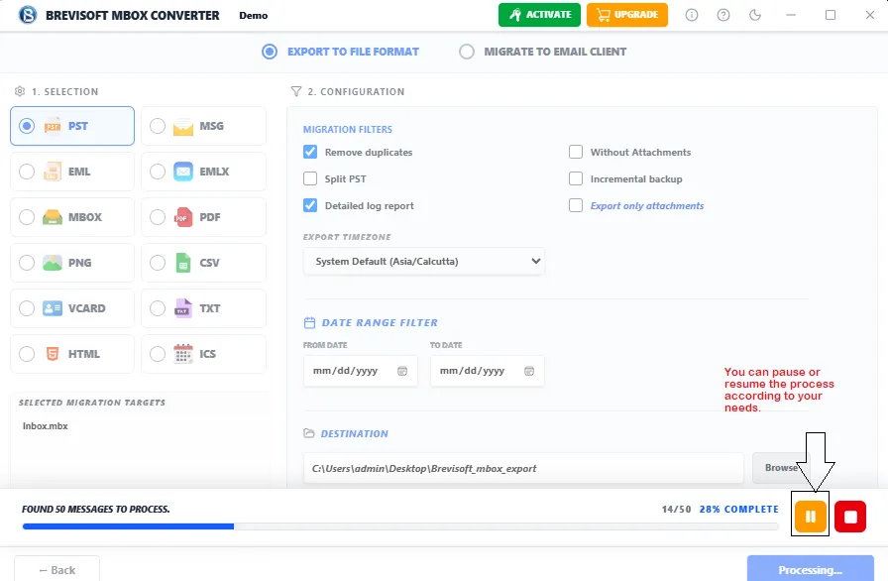This screenshot has height=581, width=888.
Task: Pick the TXT radio button
Action: click(158, 308)
